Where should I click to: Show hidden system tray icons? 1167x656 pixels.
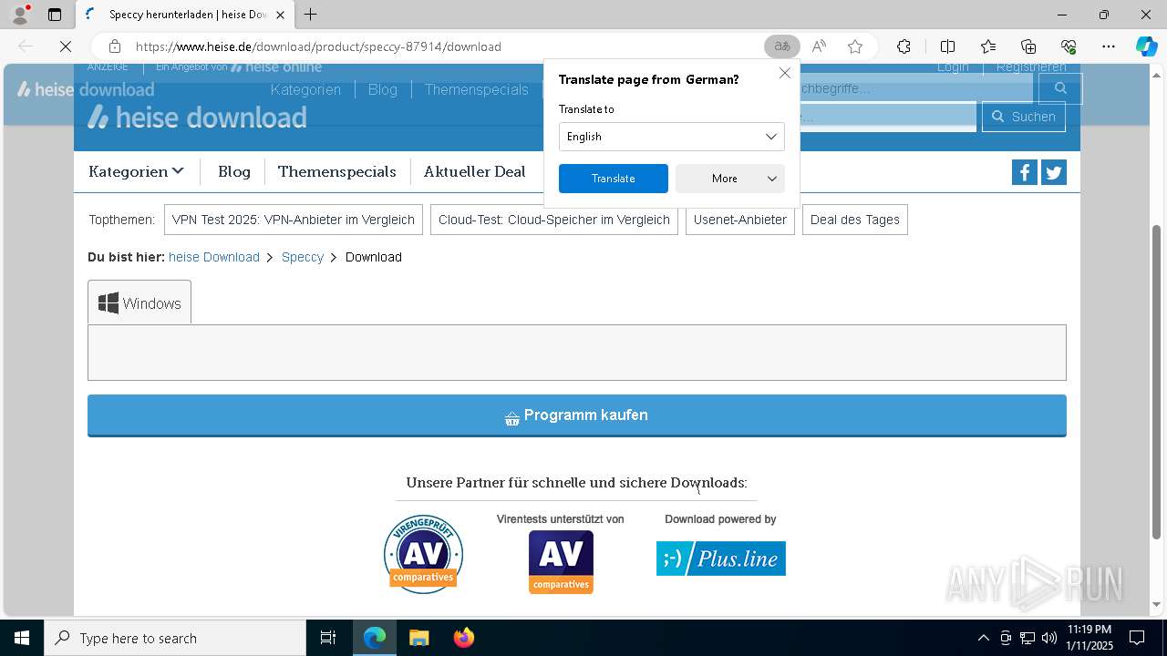click(983, 638)
